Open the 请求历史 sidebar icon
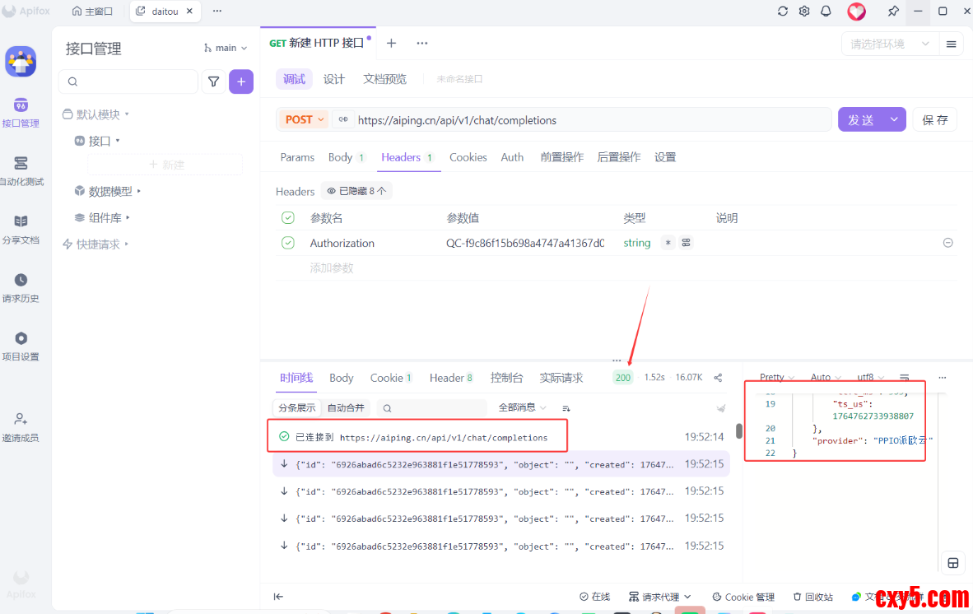The height and width of the screenshot is (614, 973). coord(21,287)
